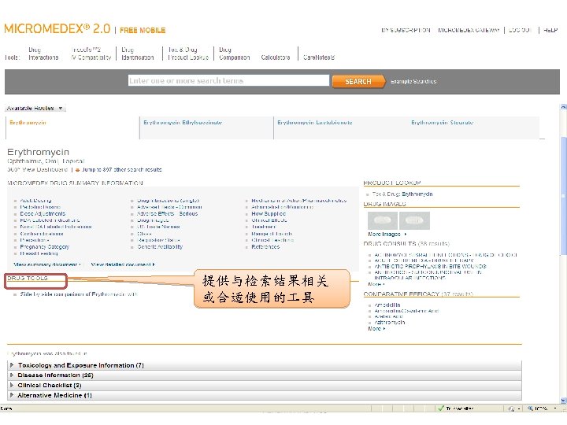Focus the search terms input field
The height and width of the screenshot is (425, 567).
(x=228, y=80)
